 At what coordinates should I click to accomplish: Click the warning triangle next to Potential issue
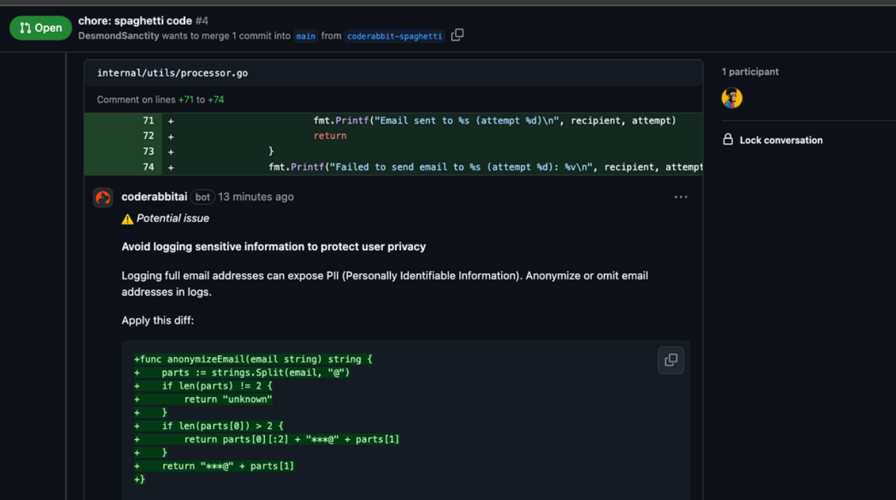(x=127, y=218)
